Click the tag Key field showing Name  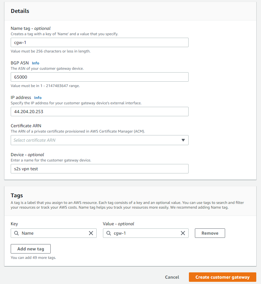54,233
